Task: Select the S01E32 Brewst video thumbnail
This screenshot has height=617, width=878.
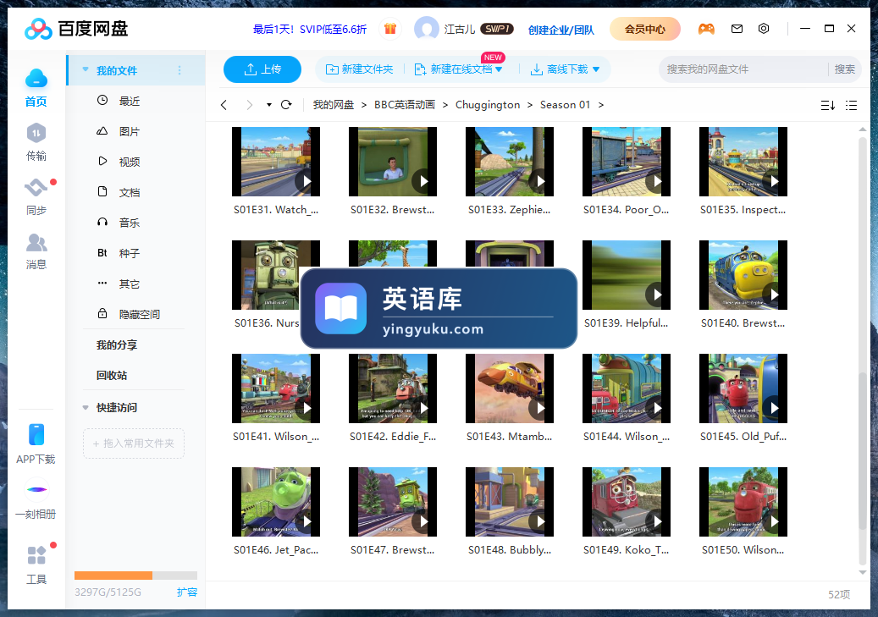Action: [393, 162]
